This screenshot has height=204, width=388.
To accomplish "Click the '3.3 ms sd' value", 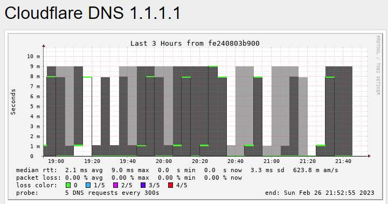I will tap(267, 171).
